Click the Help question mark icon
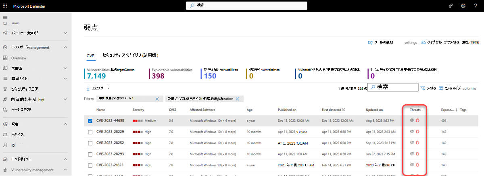The width and height of the screenshot is (484, 176). tap(476, 5)
